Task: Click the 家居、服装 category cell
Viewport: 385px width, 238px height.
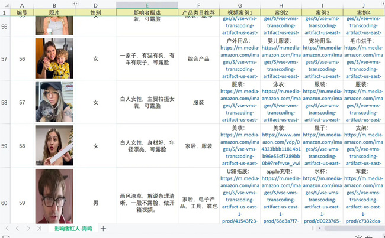Action: [198, 146]
